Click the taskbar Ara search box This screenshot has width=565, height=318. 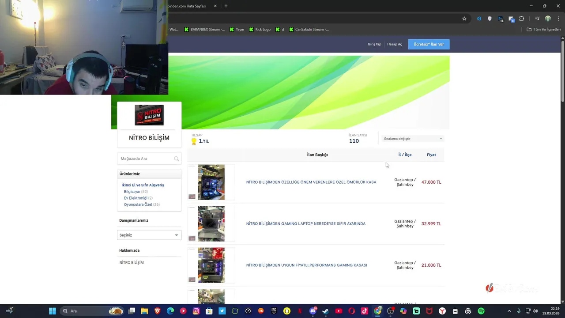(92, 311)
